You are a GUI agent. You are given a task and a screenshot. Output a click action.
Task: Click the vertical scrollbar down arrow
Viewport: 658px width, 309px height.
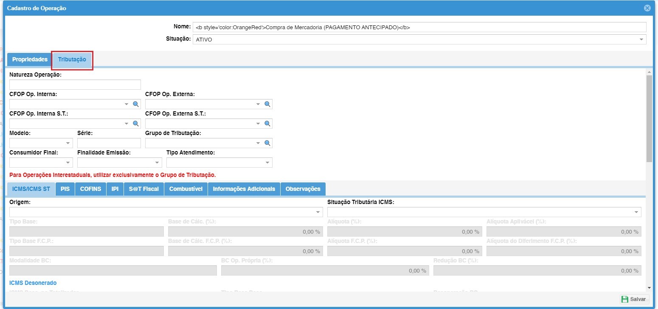[649, 288]
